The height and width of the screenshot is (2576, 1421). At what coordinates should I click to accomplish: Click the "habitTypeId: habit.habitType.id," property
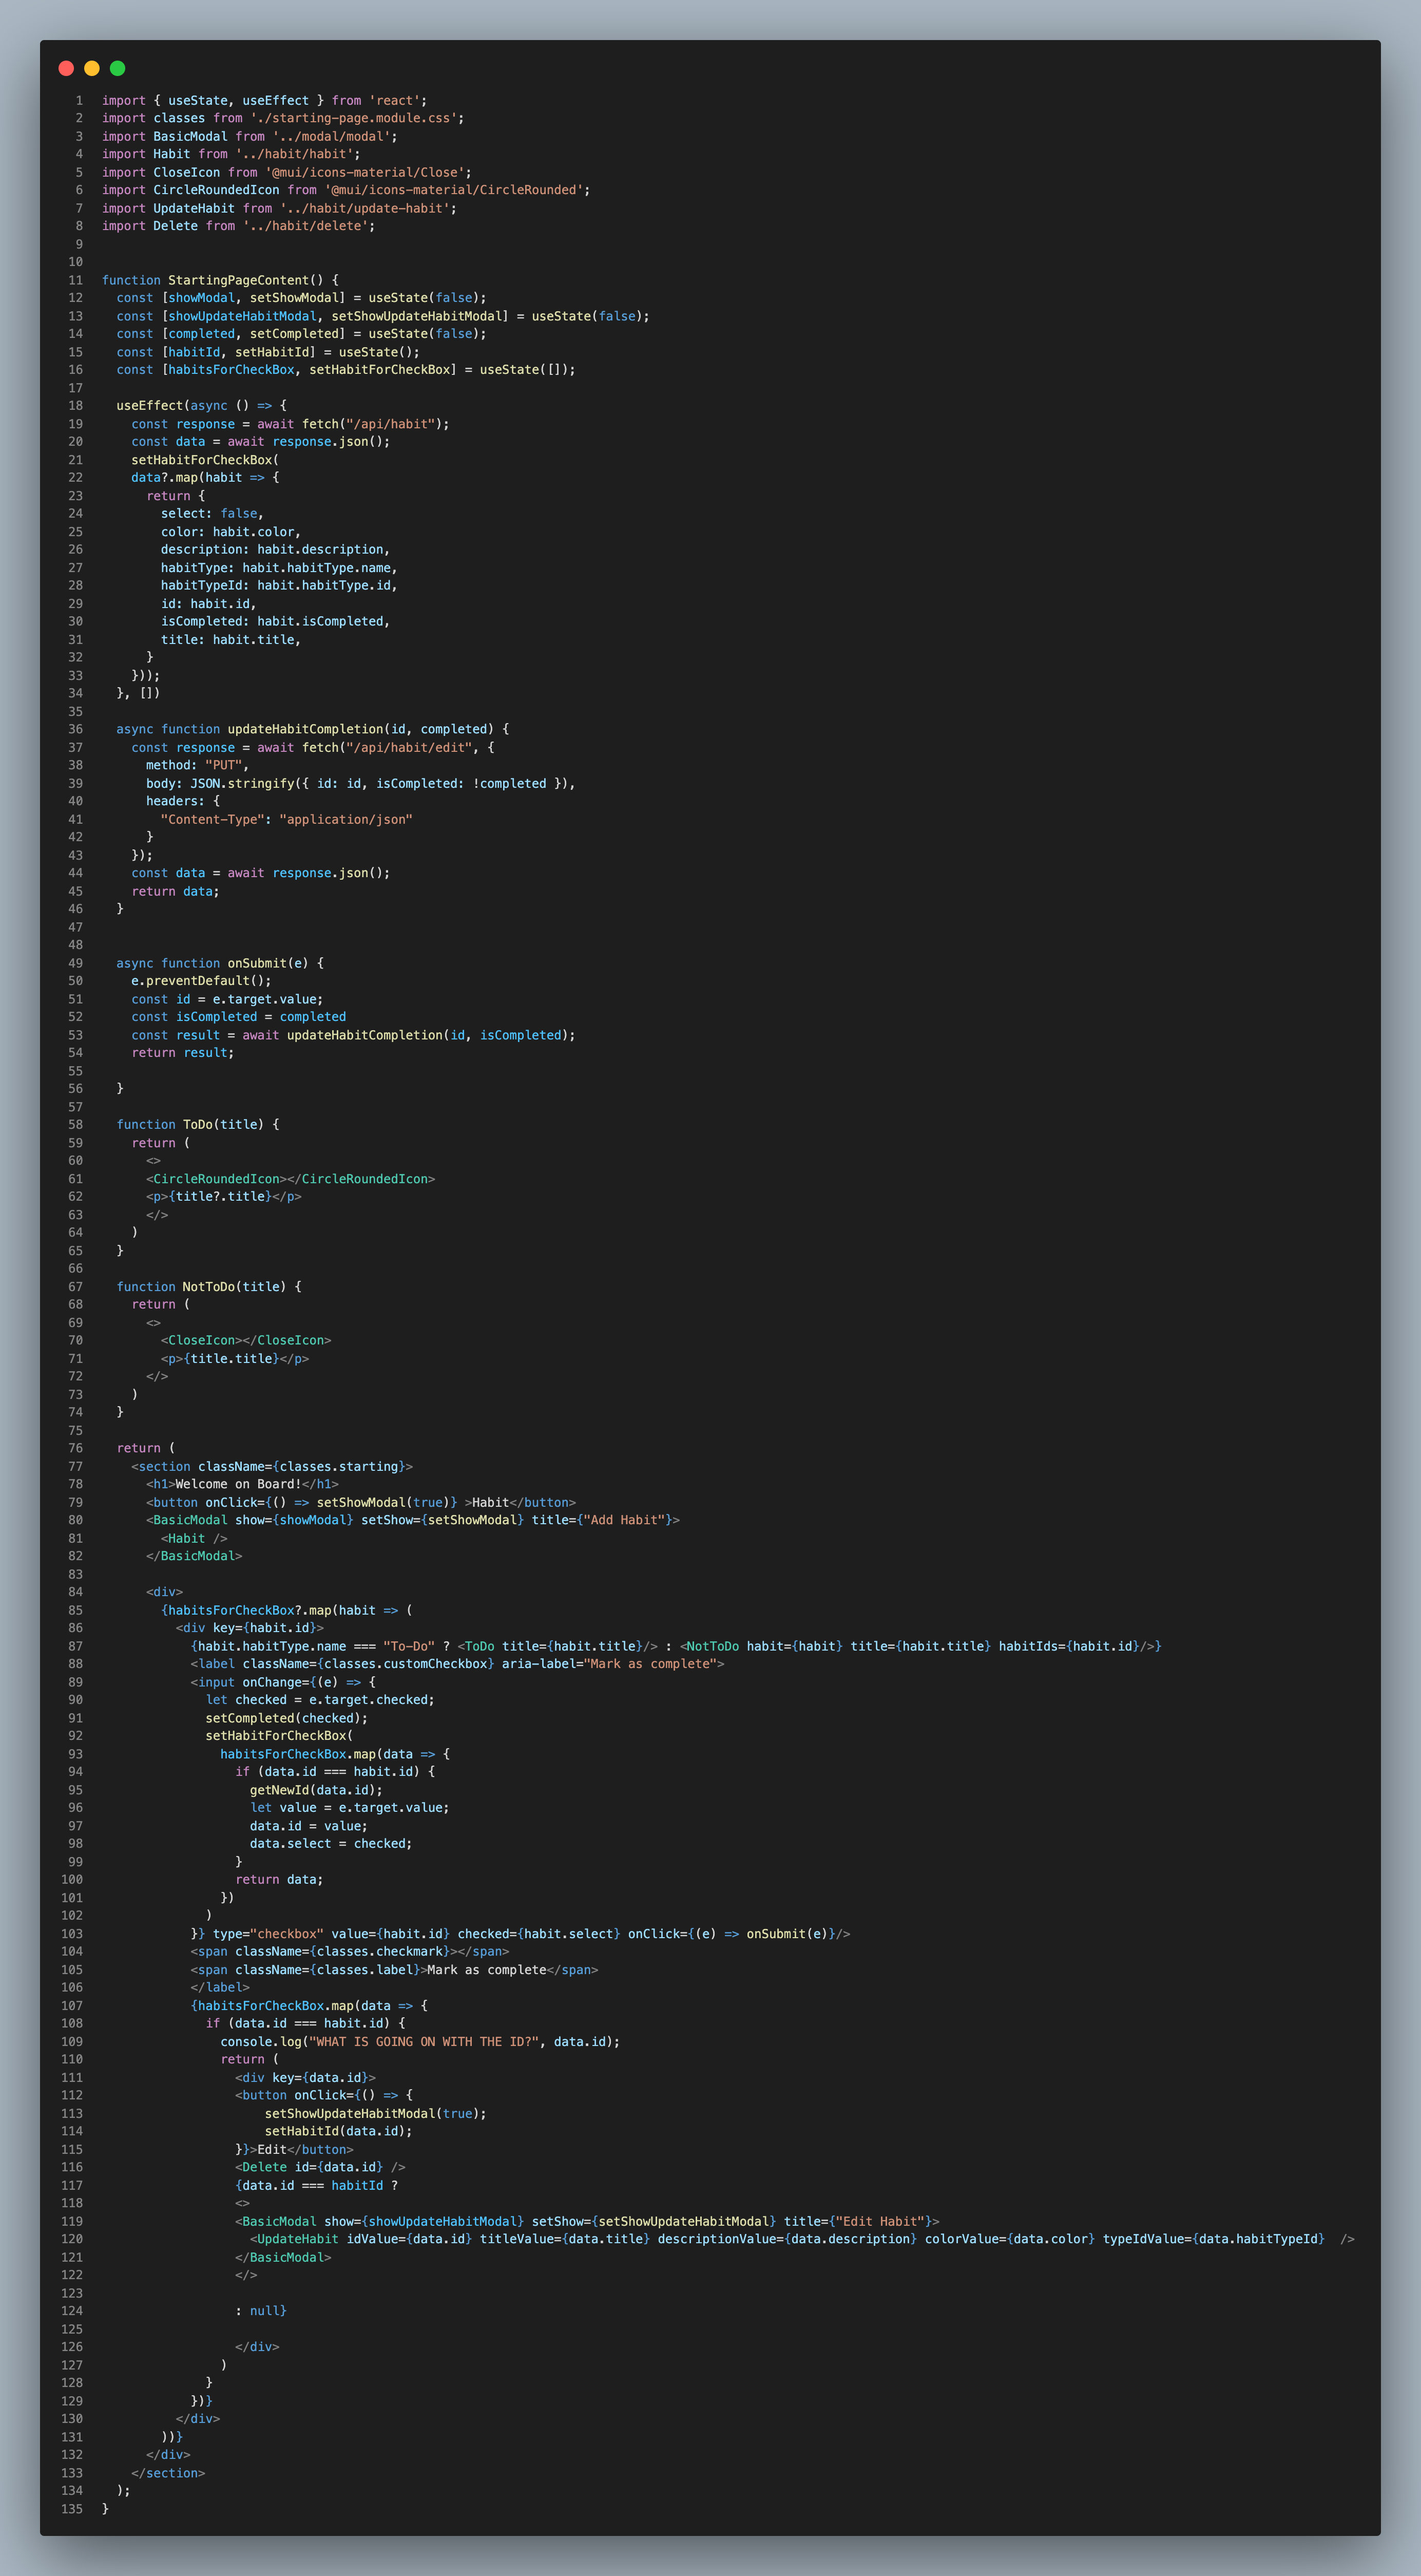tap(279, 586)
